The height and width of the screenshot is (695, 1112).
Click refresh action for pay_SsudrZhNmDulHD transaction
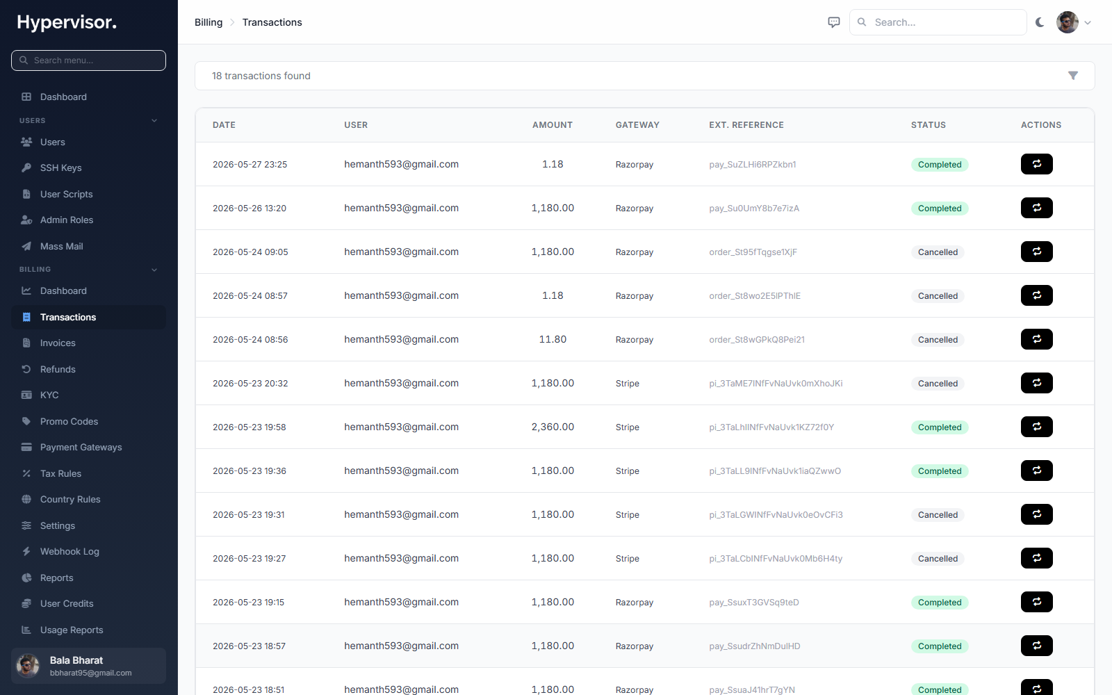click(x=1036, y=646)
